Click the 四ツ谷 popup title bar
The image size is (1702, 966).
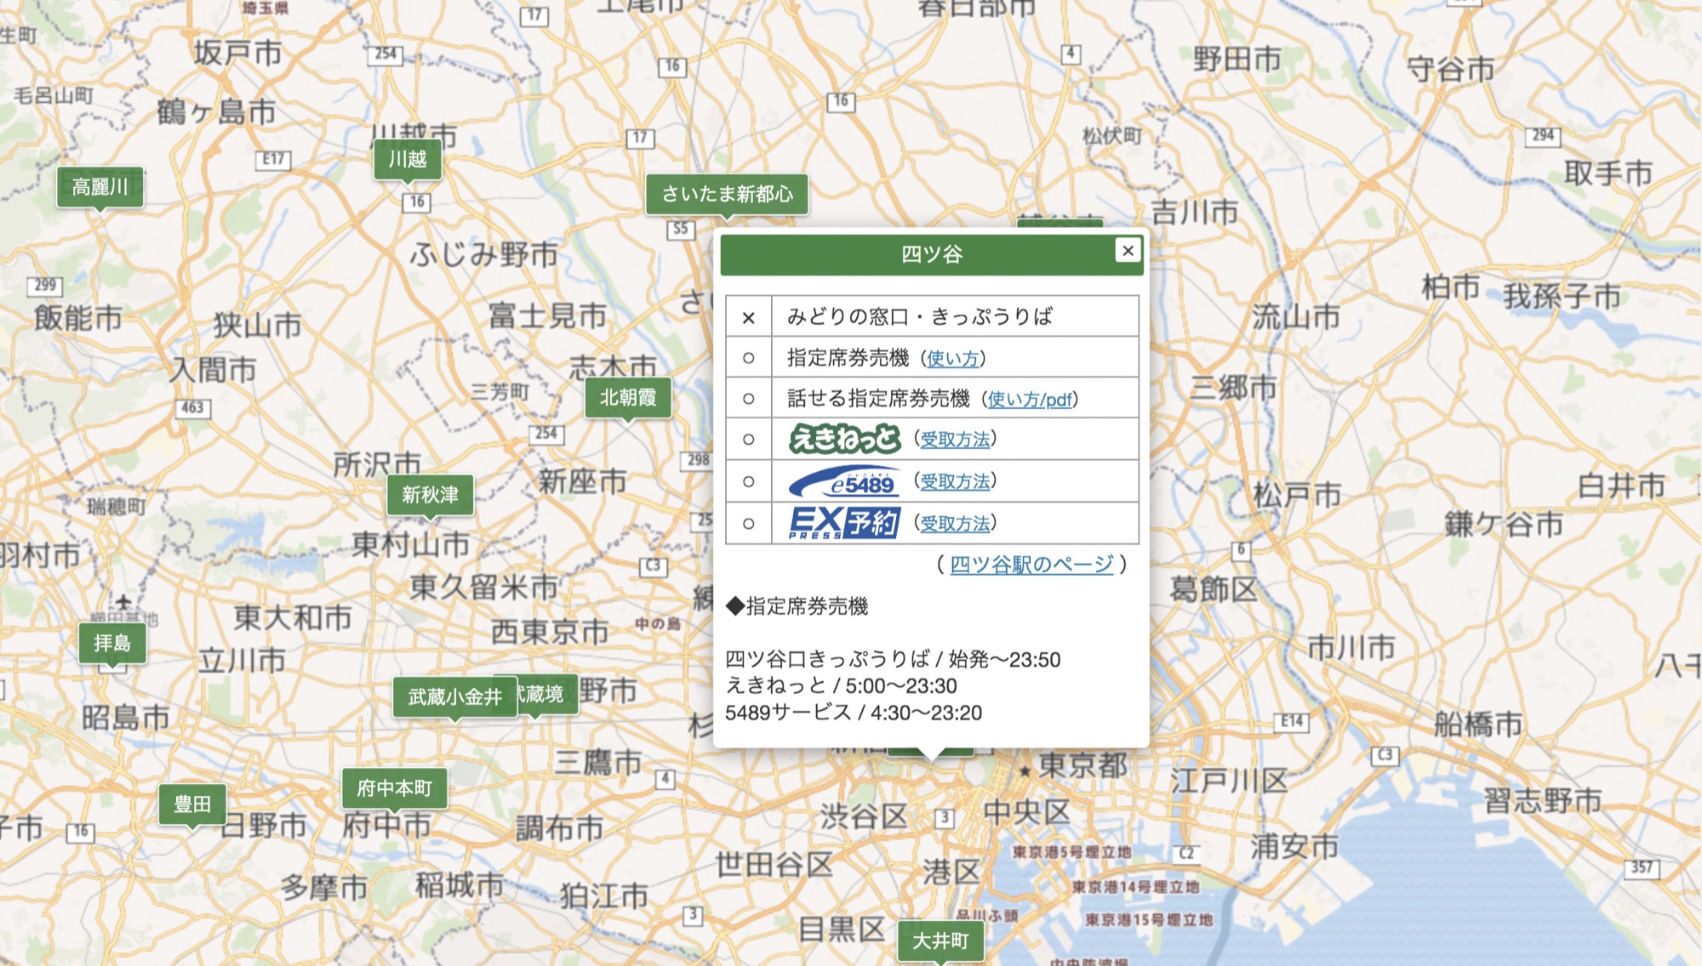pos(931,254)
